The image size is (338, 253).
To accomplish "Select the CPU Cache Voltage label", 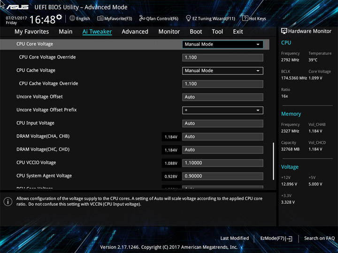I will (36, 70).
